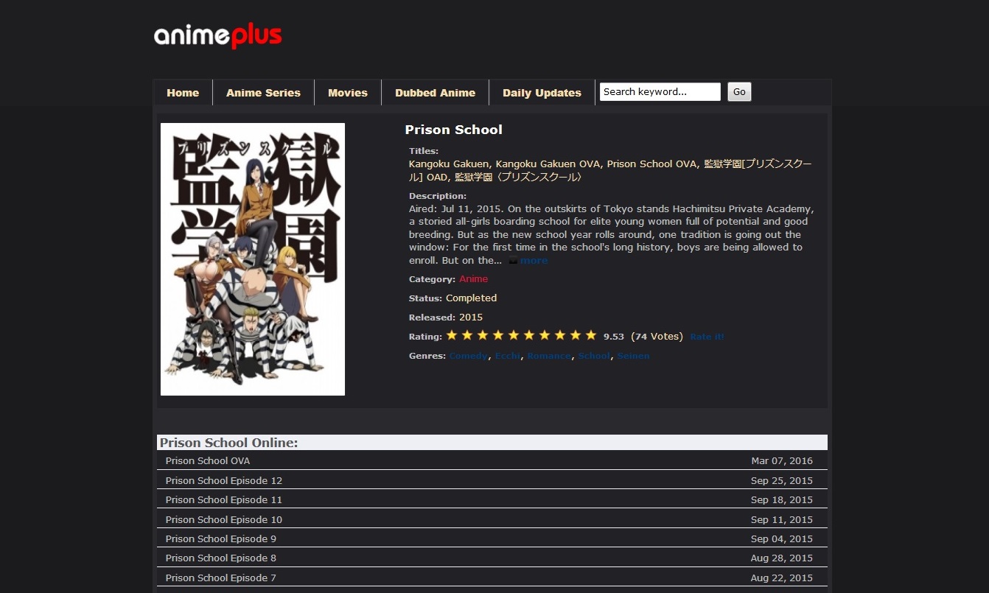Click the 'Rating:' label

point(426,337)
